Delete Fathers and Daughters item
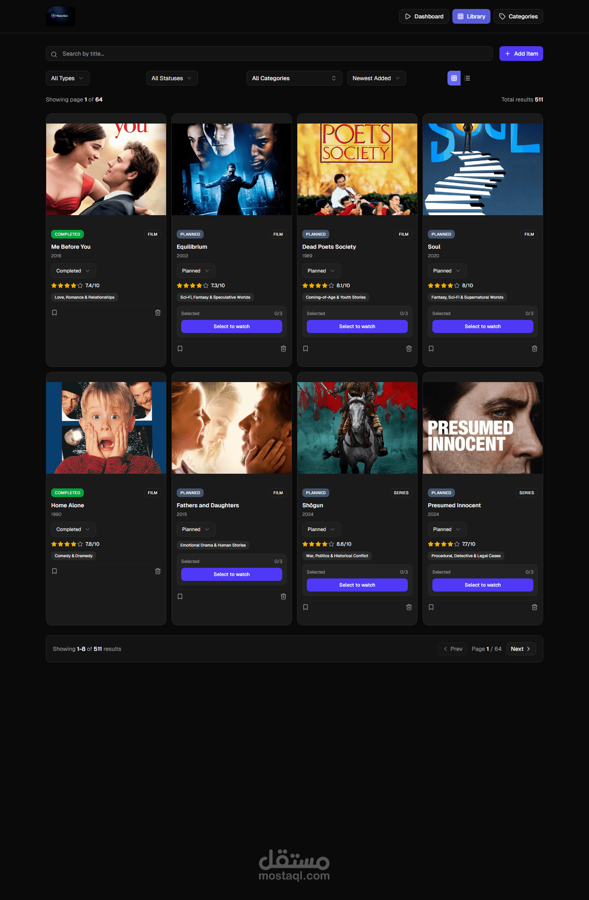The image size is (589, 900). [283, 596]
